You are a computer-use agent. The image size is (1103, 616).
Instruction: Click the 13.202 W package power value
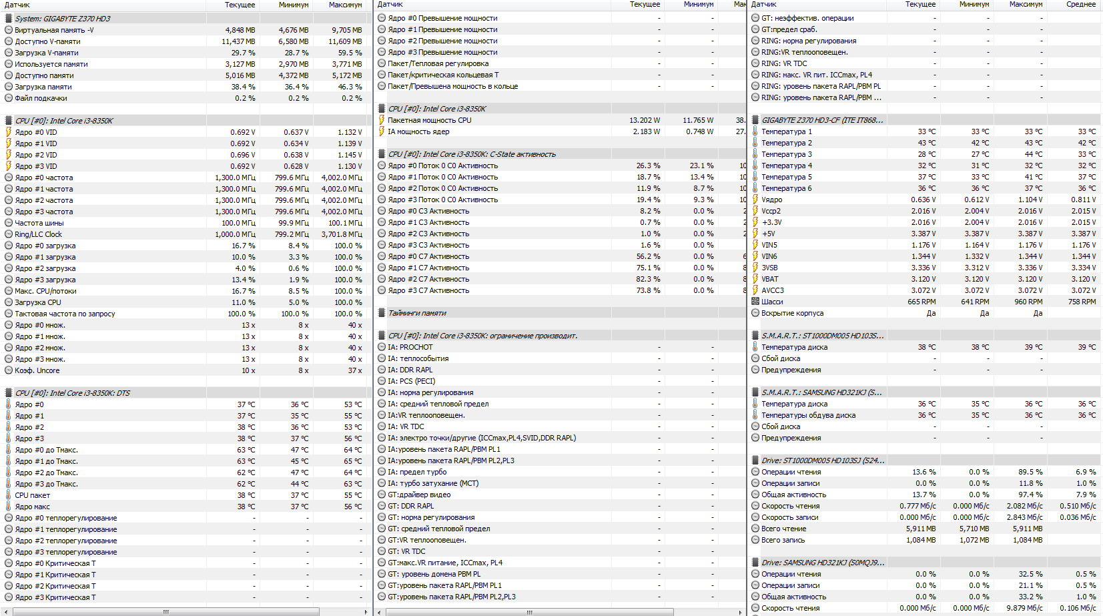(645, 120)
